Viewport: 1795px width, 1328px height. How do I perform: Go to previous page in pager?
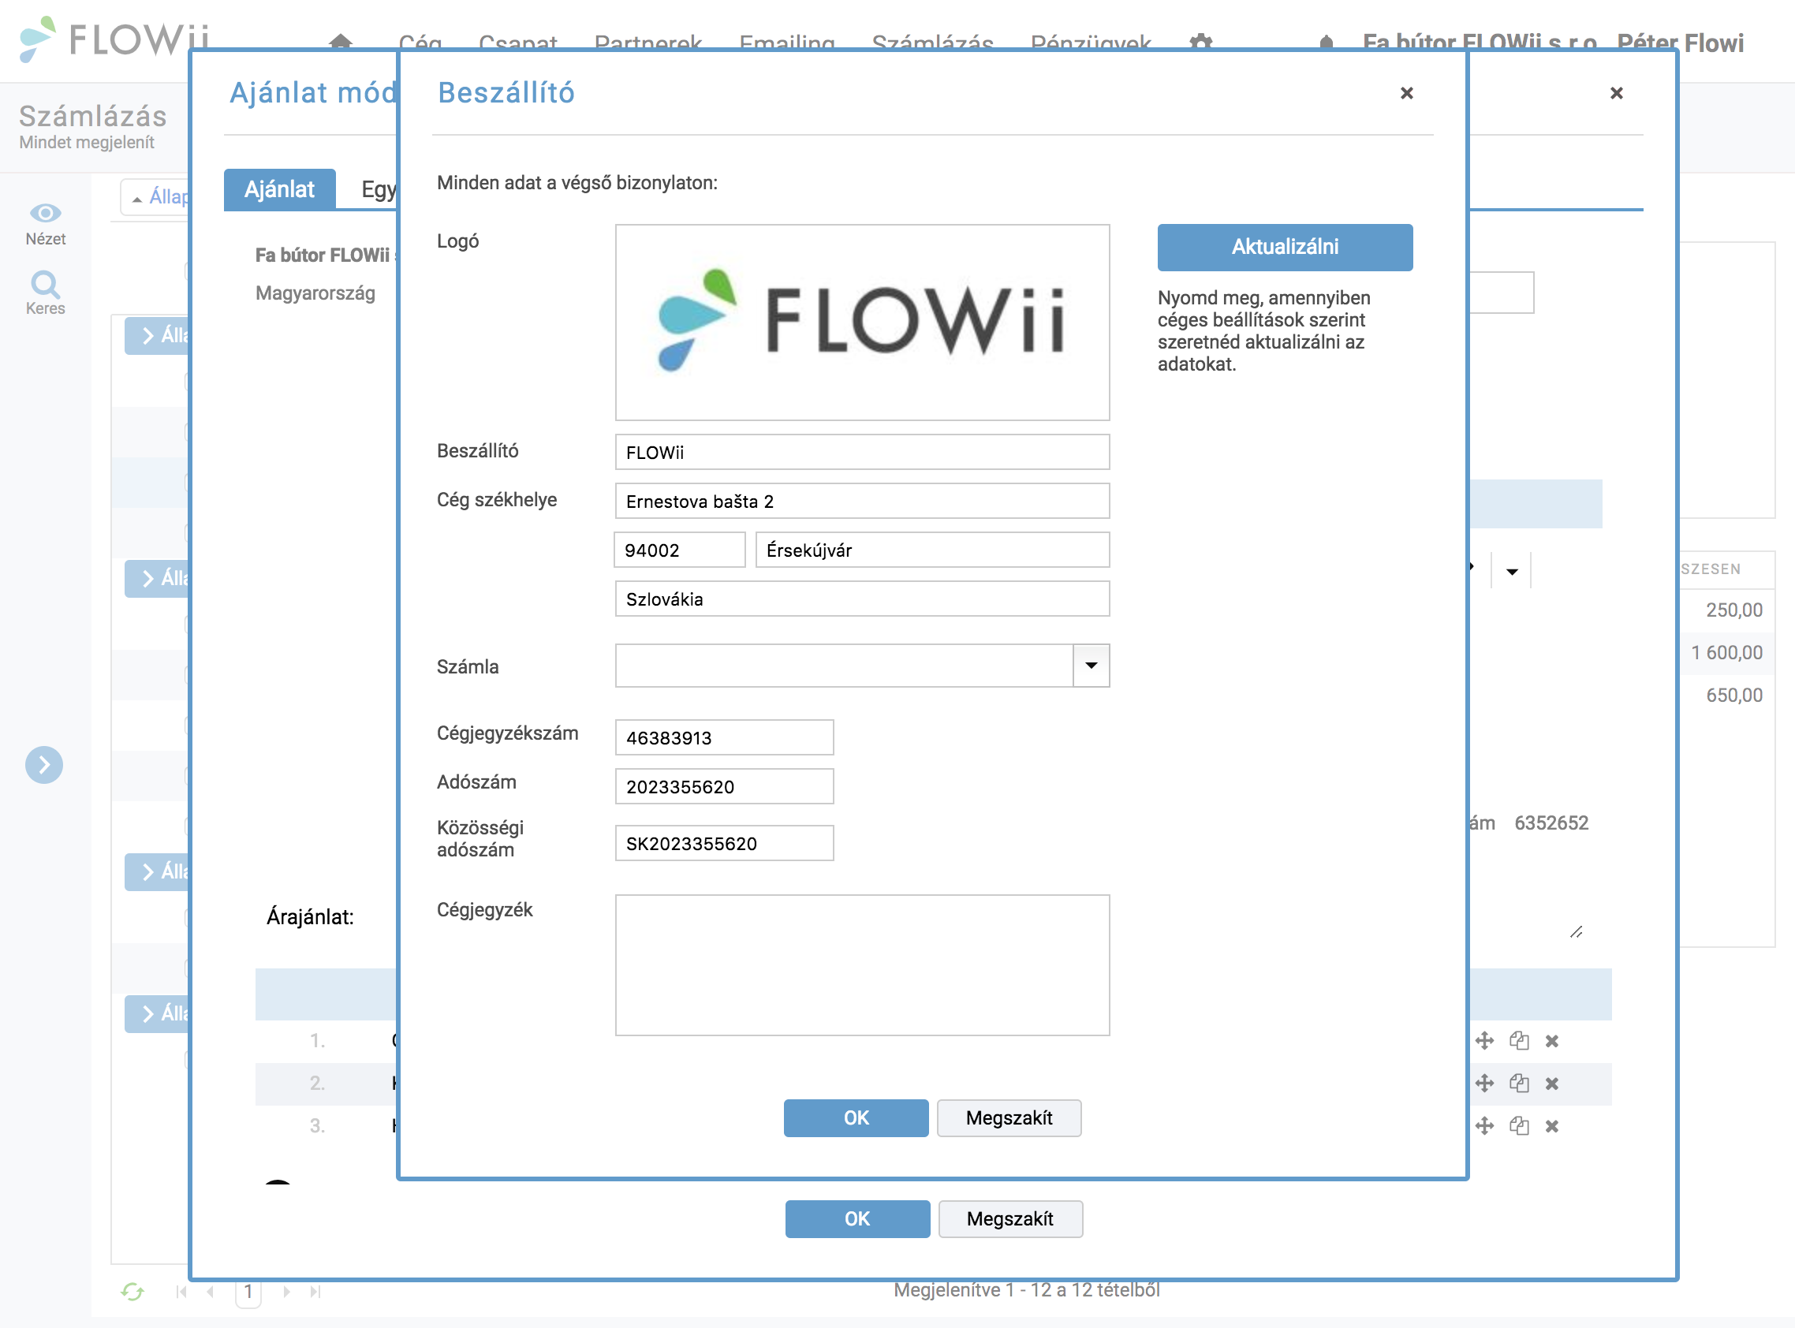[x=211, y=1292]
